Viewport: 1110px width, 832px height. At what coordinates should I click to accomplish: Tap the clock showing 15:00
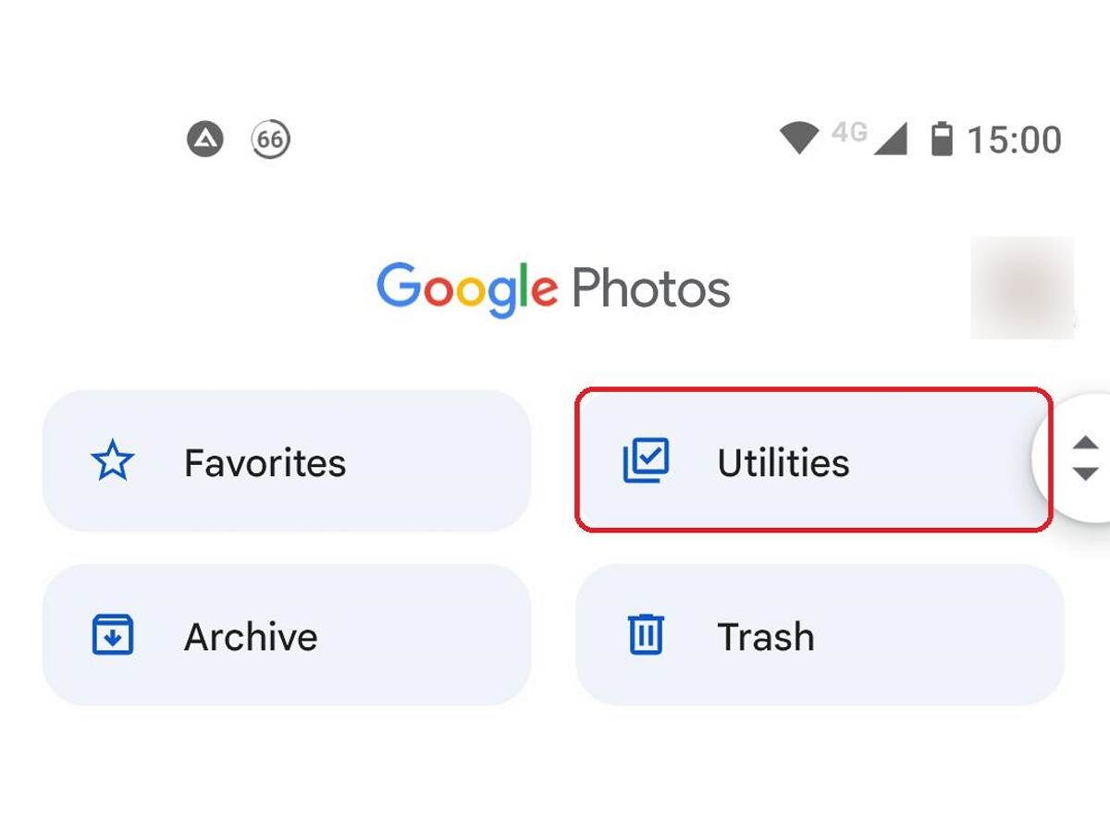1015,138
